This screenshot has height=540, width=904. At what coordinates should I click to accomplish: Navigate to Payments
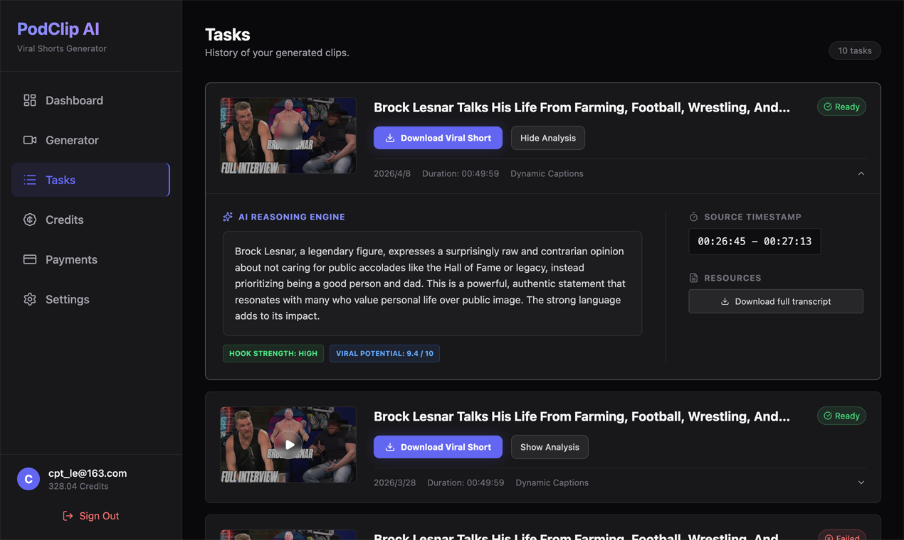coord(90,259)
